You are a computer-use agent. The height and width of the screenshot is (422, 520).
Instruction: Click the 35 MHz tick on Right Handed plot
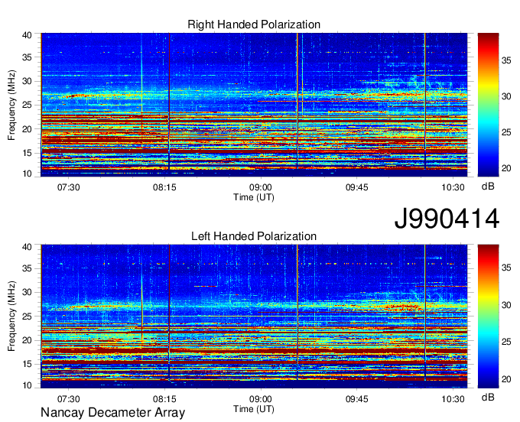(x=27, y=57)
